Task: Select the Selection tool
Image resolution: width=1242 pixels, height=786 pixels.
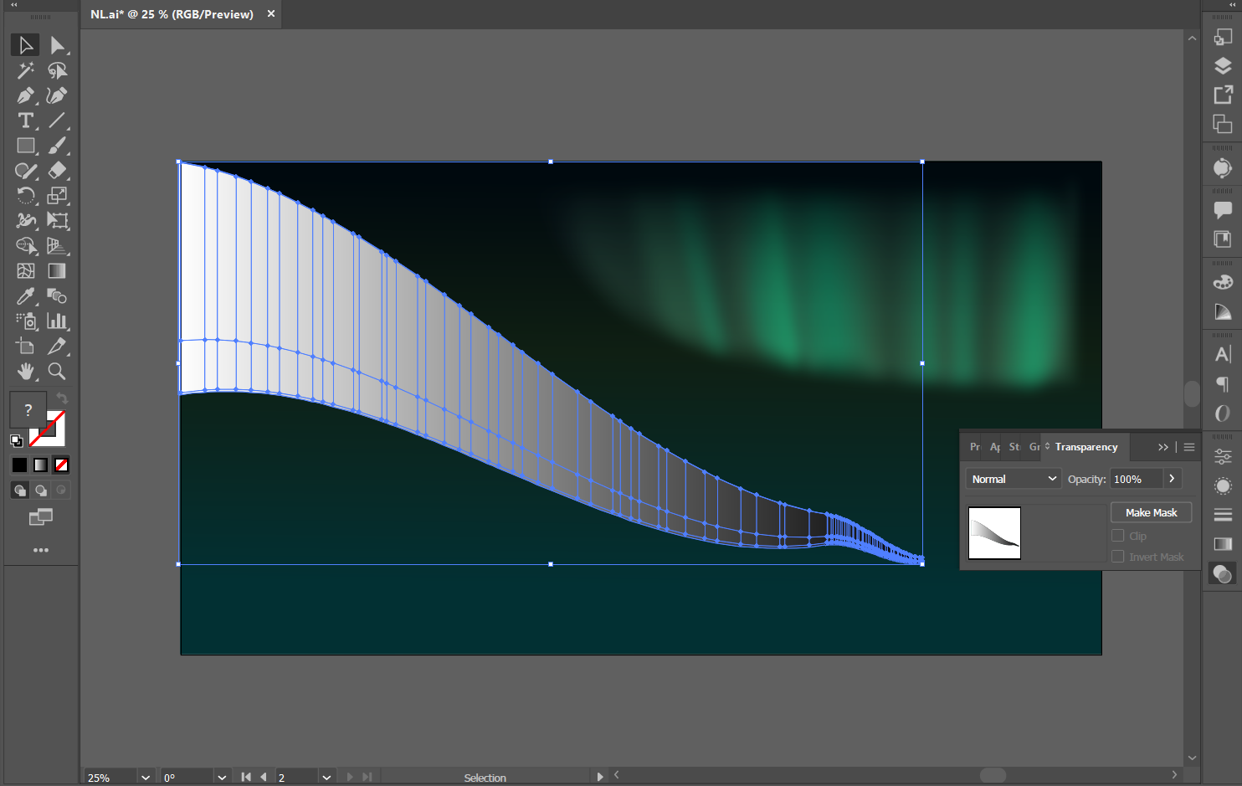Action: click(25, 45)
